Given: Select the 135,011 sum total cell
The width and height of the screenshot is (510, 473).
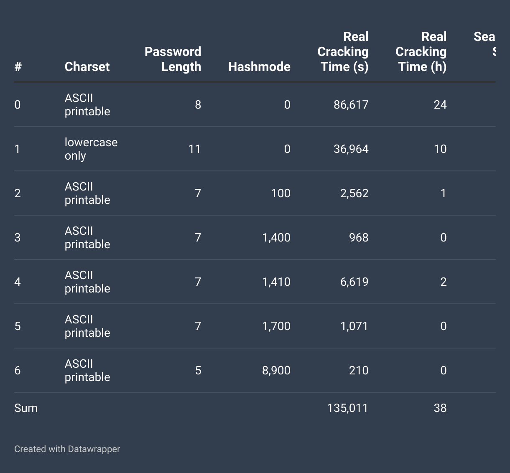Looking at the screenshot, I should click(347, 408).
